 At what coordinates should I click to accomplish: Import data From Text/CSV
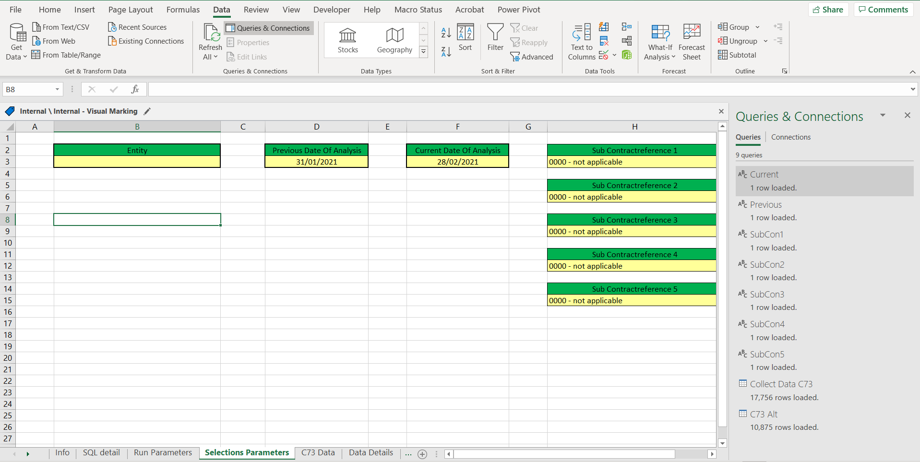pos(61,27)
